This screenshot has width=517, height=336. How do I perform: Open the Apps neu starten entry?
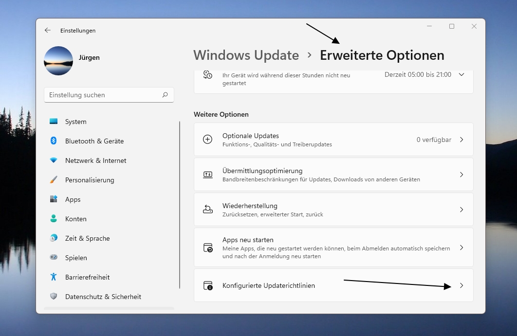coord(333,248)
